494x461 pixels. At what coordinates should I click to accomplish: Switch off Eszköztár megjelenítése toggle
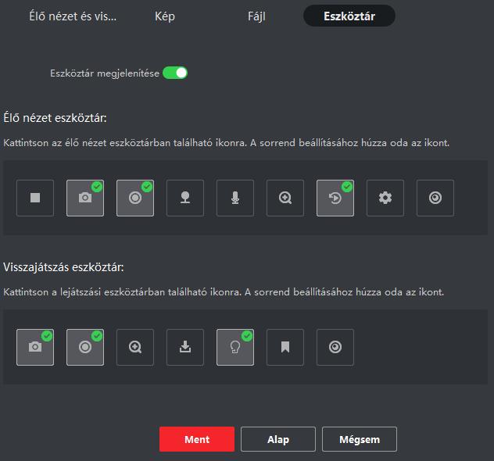point(175,73)
